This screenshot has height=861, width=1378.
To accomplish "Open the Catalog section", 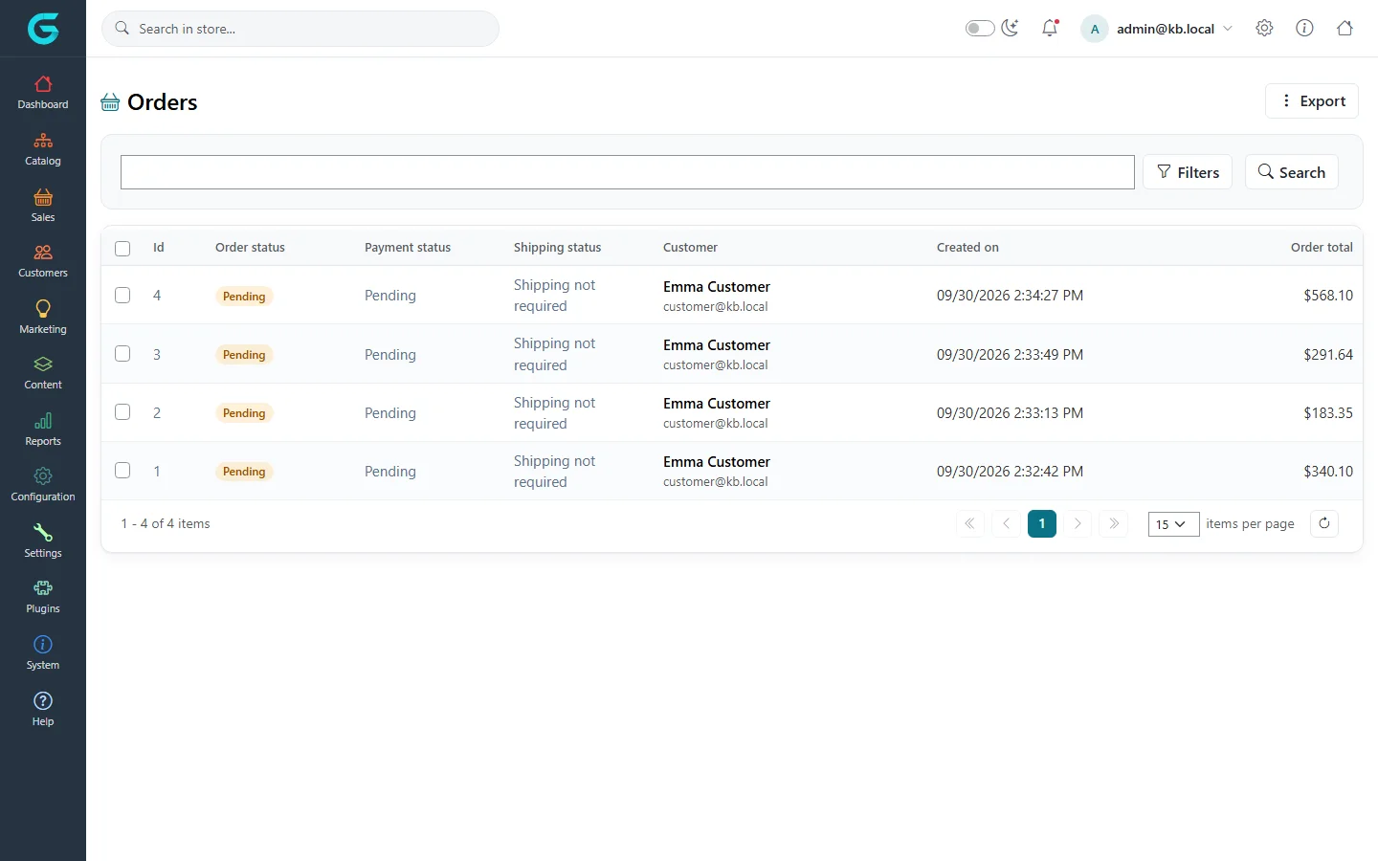I will 43,149.
